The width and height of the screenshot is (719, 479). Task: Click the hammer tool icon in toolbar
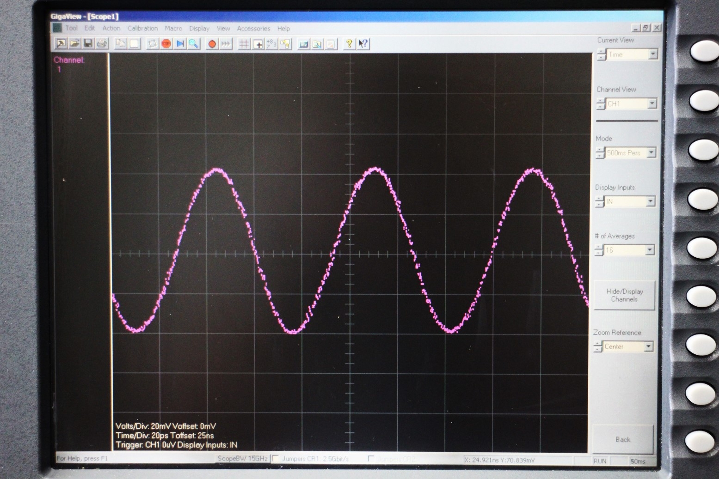tap(61, 44)
